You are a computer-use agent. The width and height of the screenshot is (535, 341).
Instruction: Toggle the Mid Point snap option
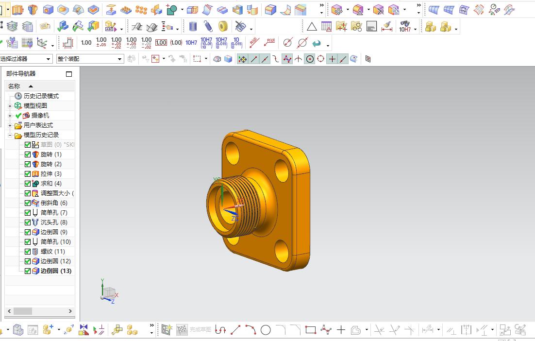[x=265, y=59]
